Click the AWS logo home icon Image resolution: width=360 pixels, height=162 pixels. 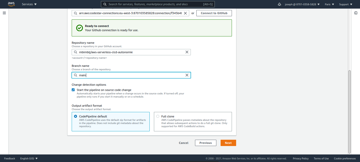pyautogui.click(x=11, y=4)
